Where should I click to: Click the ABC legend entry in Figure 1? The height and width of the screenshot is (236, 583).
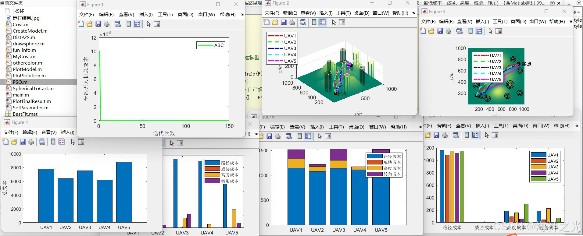pyautogui.click(x=211, y=45)
